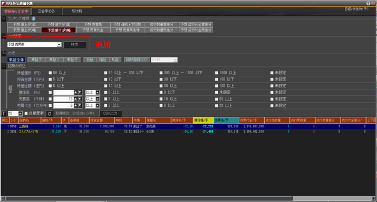Select 東証全体 market

coord(16,60)
